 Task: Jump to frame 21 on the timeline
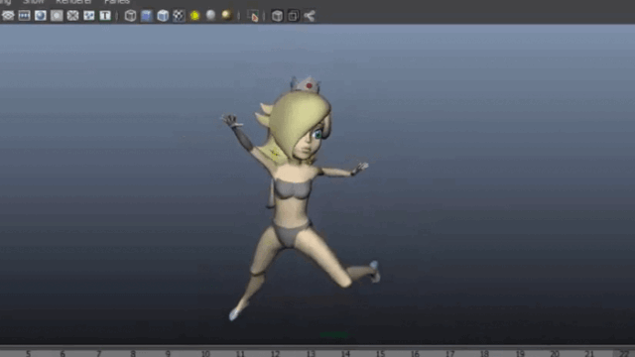(x=589, y=353)
